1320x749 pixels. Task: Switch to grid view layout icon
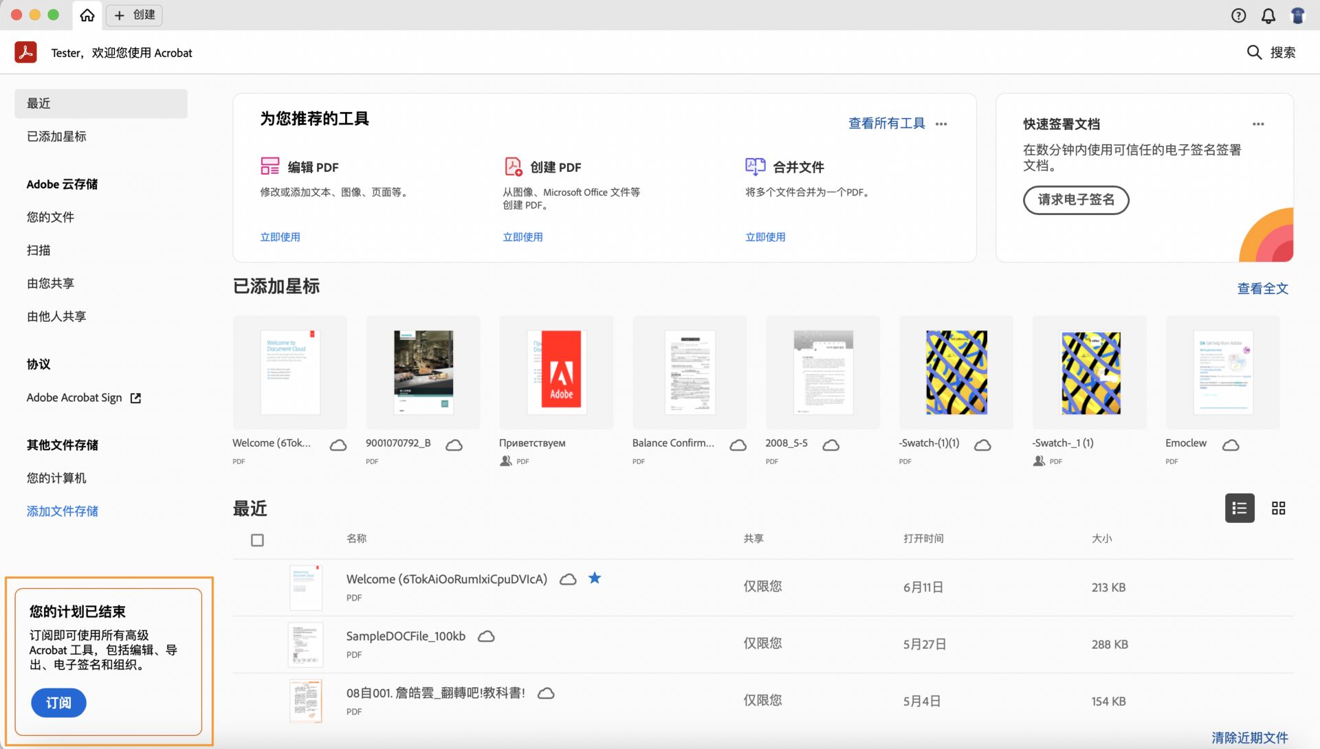[1279, 508]
